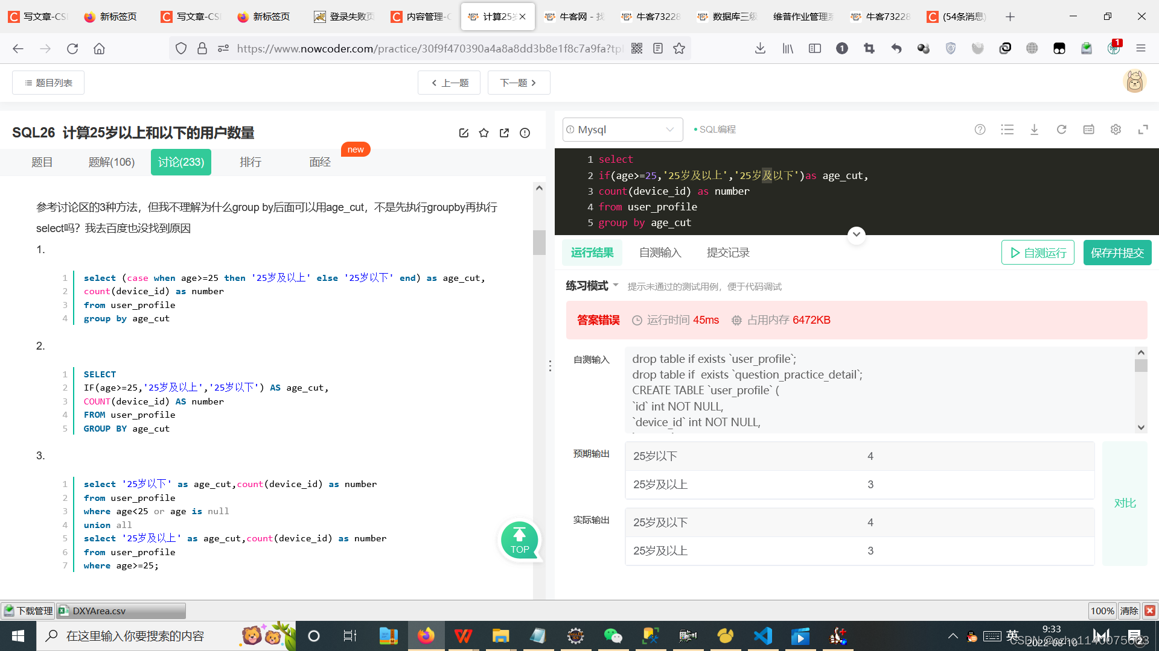Open code editor settings gear
Screen dimensions: 1159x651
1116,130
